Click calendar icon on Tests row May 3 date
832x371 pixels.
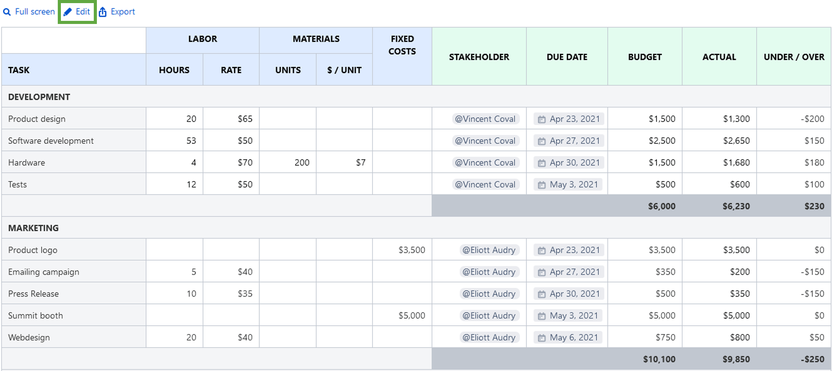click(x=543, y=184)
